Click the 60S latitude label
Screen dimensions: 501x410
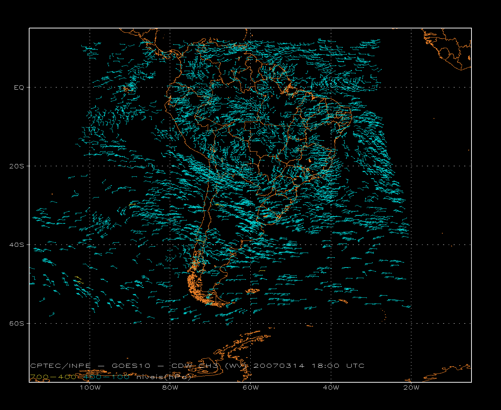[x=17, y=323]
